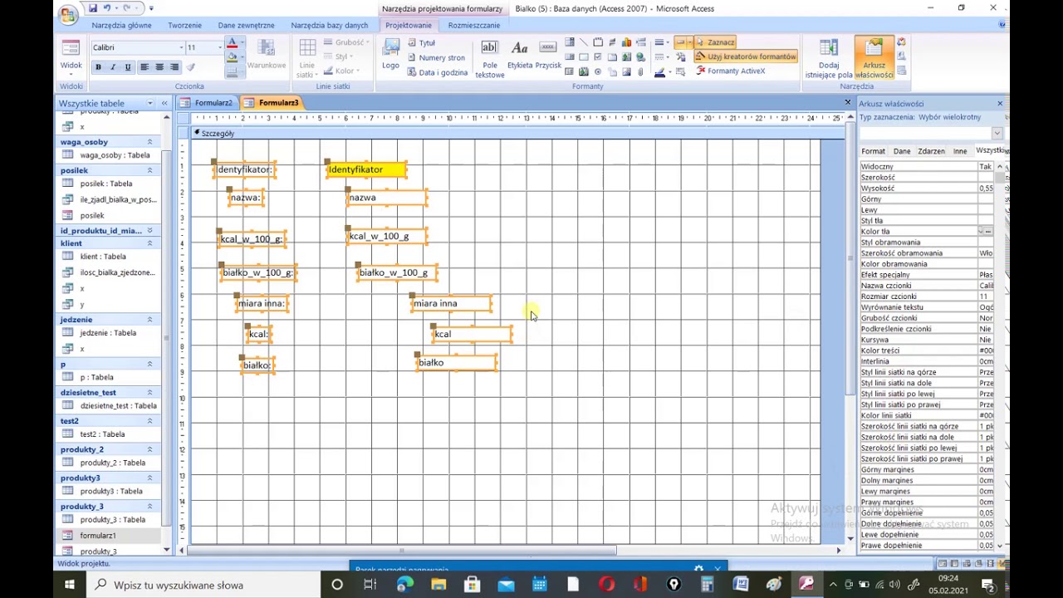Select the Etykieta label control tool
This screenshot has width=1063, height=598.
tap(520, 55)
